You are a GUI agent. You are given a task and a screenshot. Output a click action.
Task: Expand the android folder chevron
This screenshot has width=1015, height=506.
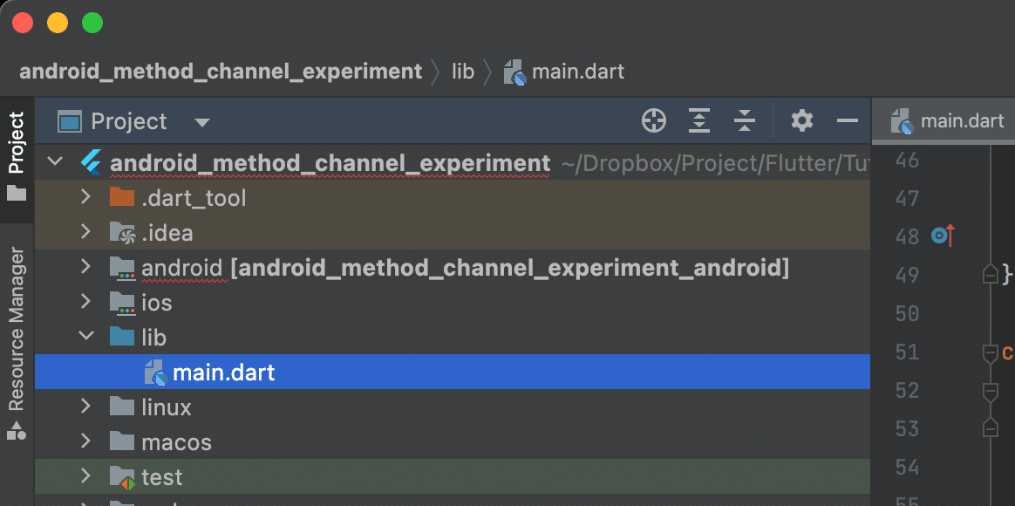(x=85, y=267)
